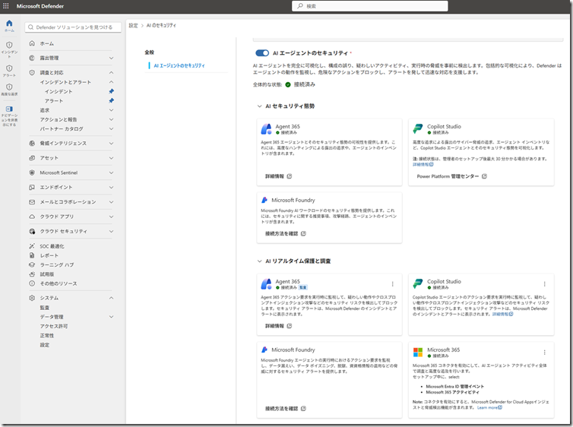This screenshot has width=573, height=427.
Task: Expand パートナー カタログ chevron
Action: pos(111,128)
